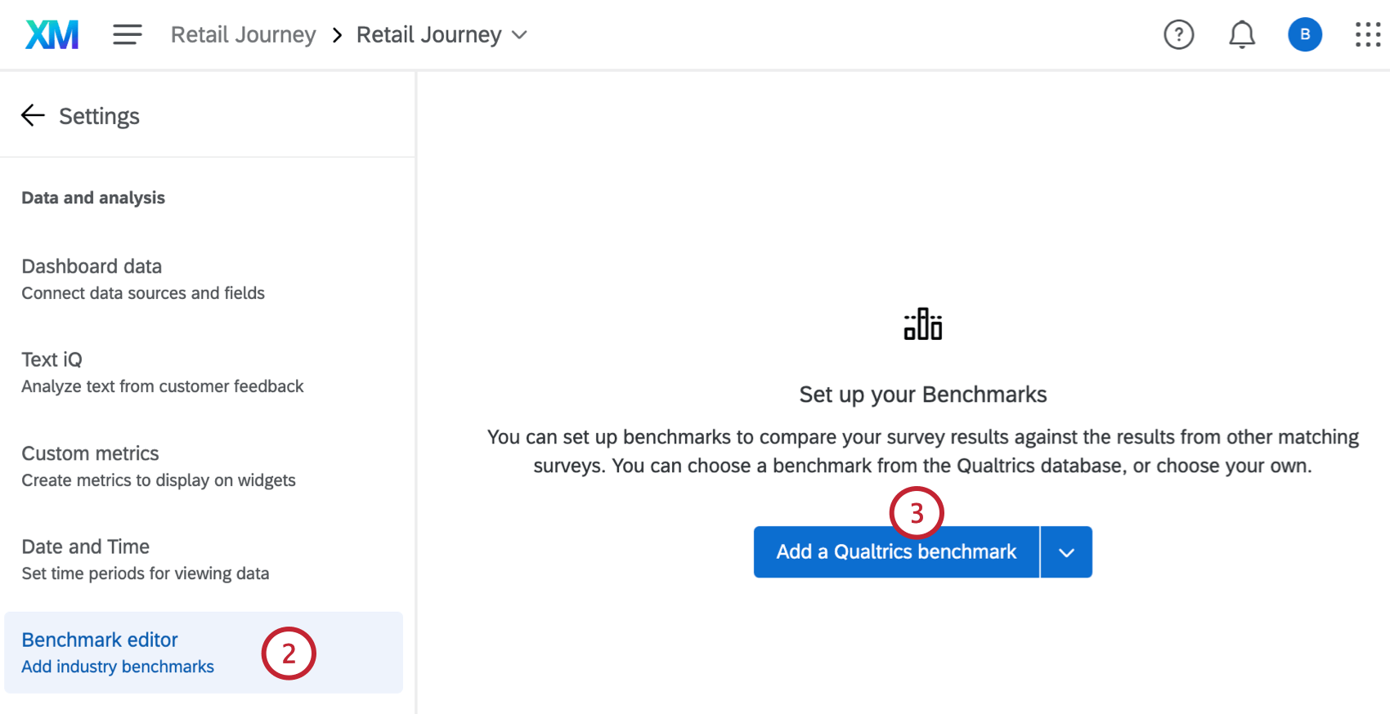Viewport: 1390px width, 714px height.
Task: Click Retail Journey in the breadcrumb
Action: (x=243, y=34)
